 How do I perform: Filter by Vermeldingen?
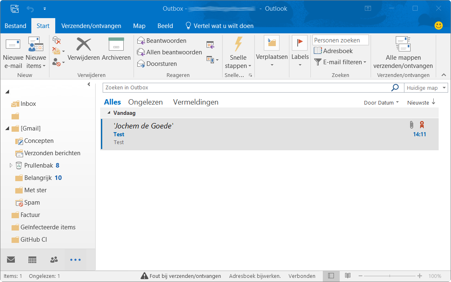(195, 102)
